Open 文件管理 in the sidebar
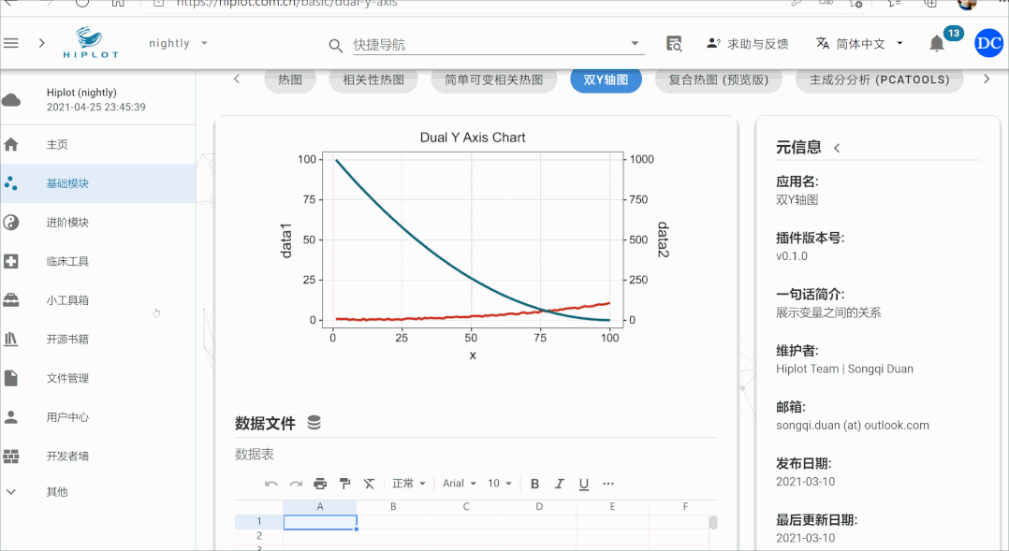1009x551 pixels. click(x=97, y=378)
